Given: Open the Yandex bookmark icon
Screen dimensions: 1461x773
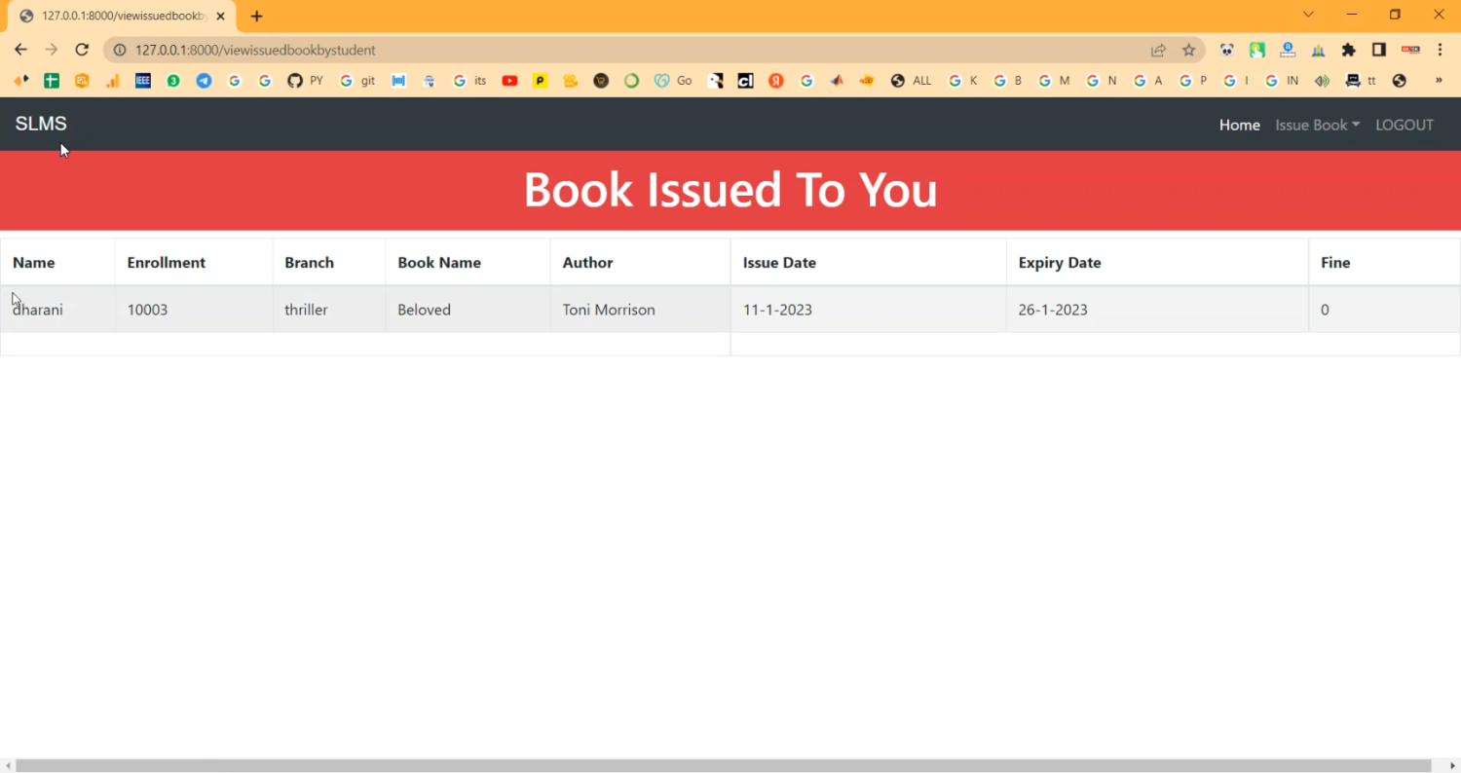Looking at the screenshot, I should coord(776,81).
